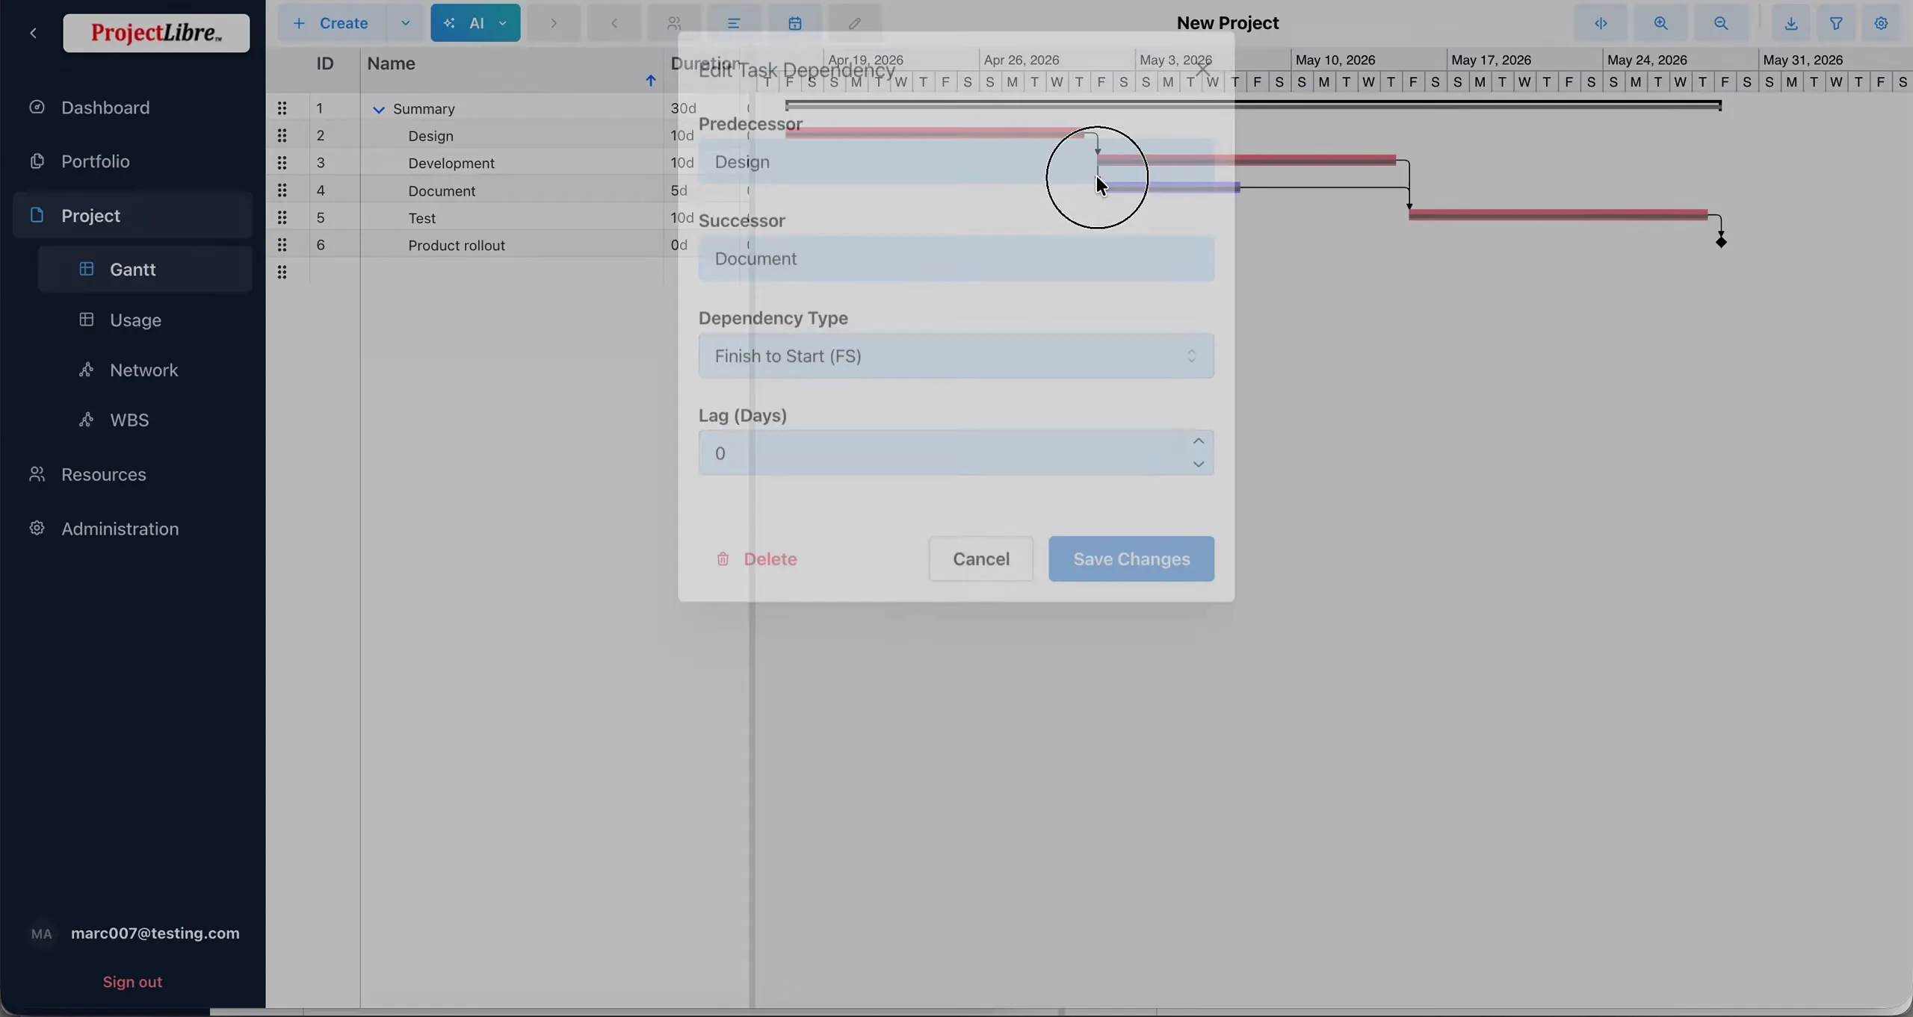Click the Sign out link

tap(132, 982)
